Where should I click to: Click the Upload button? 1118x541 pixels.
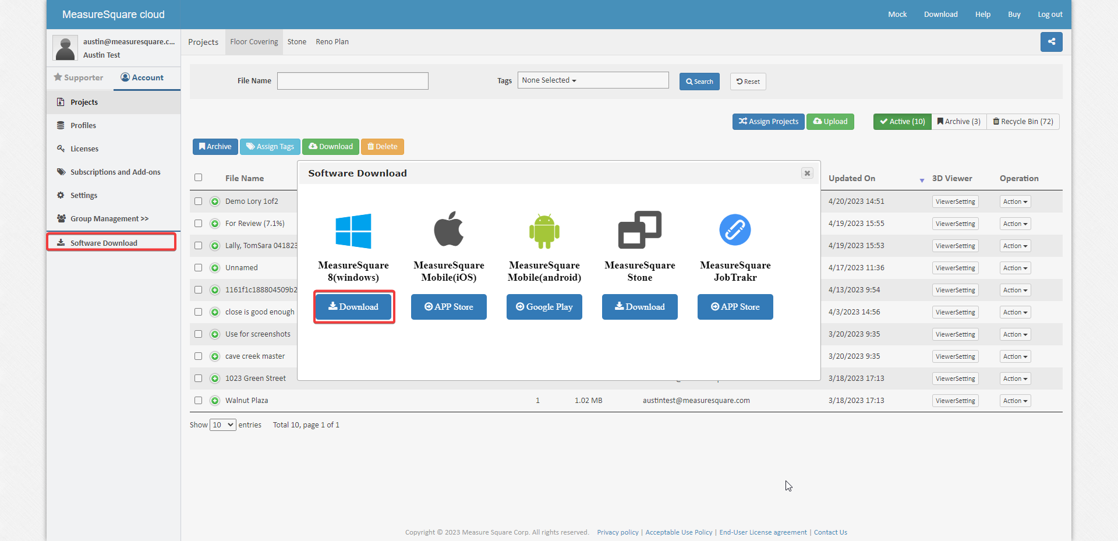coord(830,122)
